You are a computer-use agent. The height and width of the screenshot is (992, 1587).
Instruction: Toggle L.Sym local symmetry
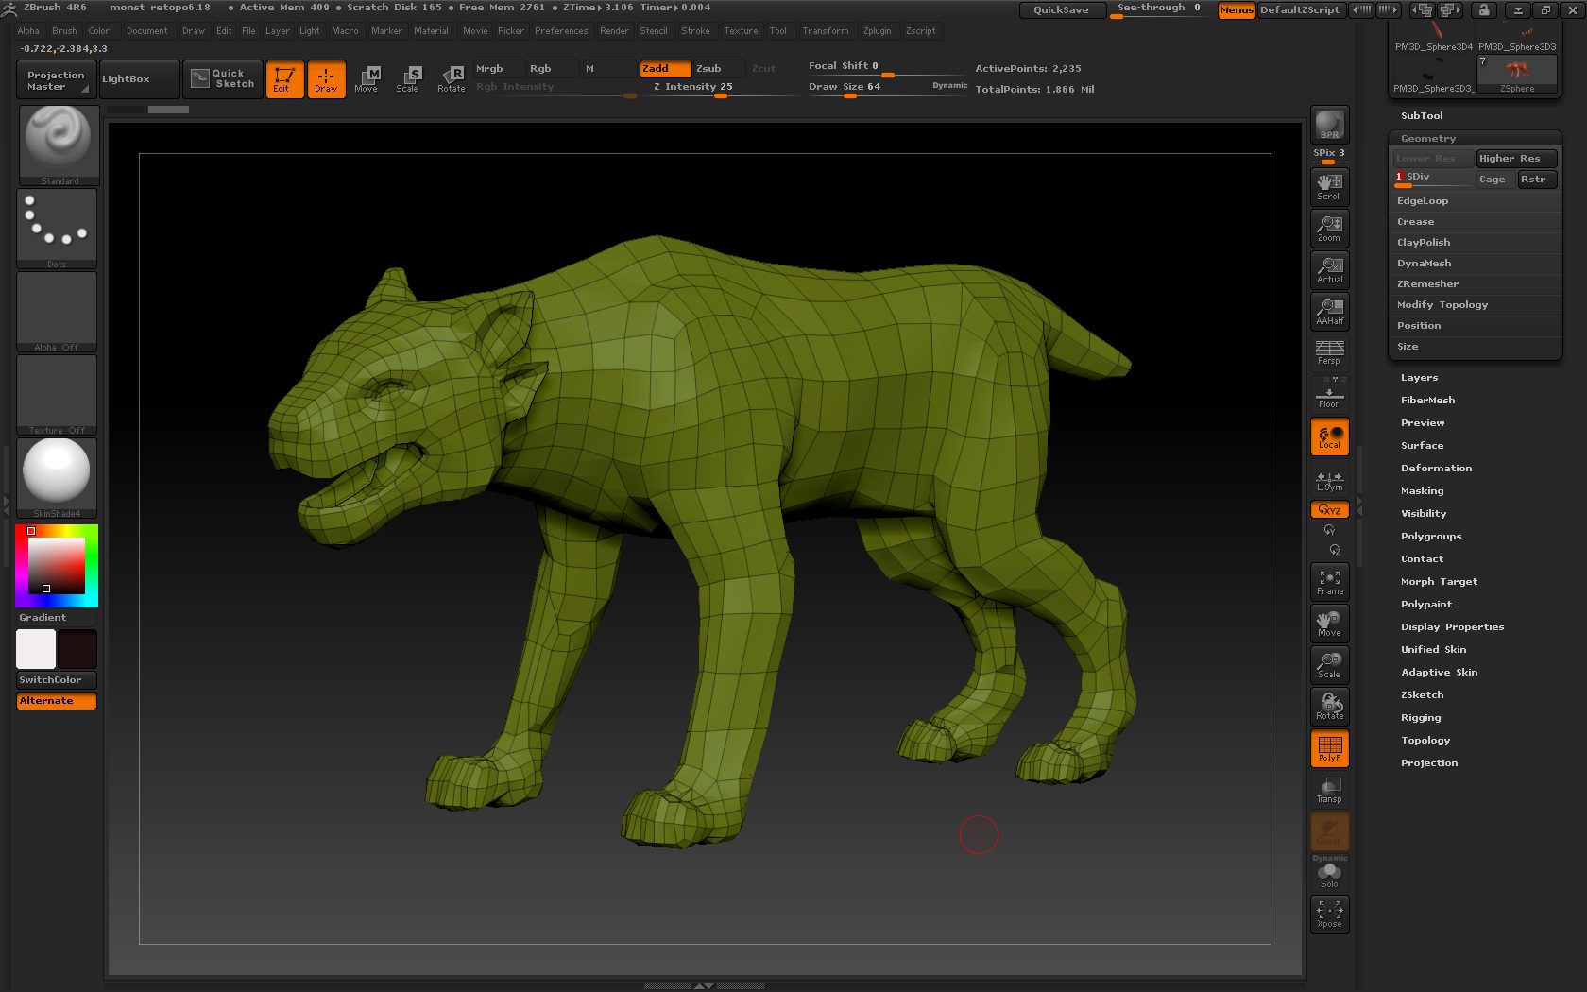pos(1329,482)
